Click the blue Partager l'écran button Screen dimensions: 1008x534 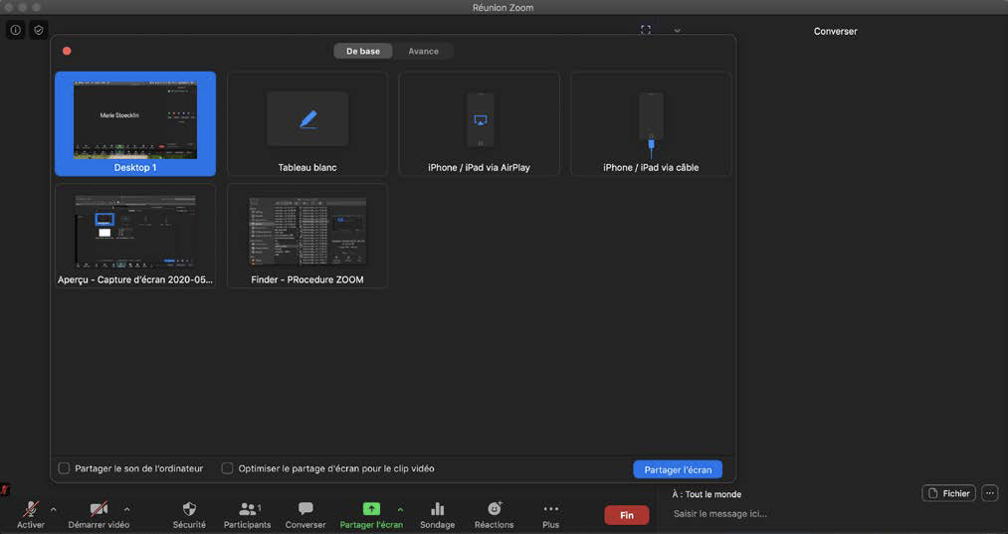[677, 469]
